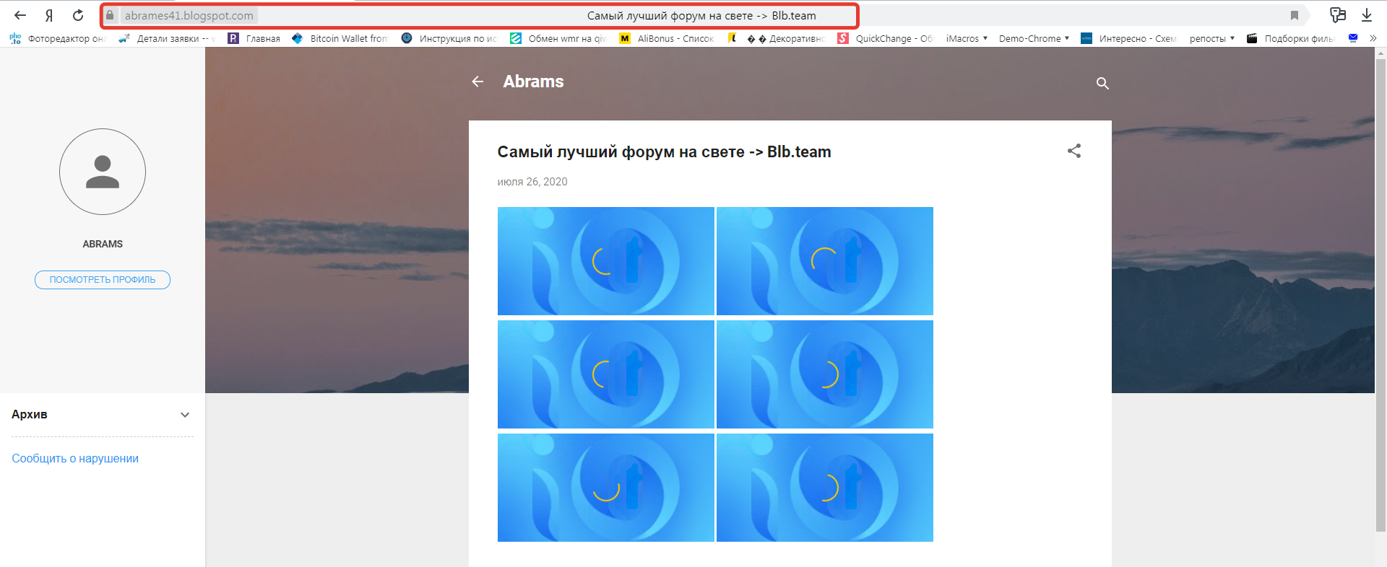
Task: Share the post using the share icon
Action: (1074, 151)
